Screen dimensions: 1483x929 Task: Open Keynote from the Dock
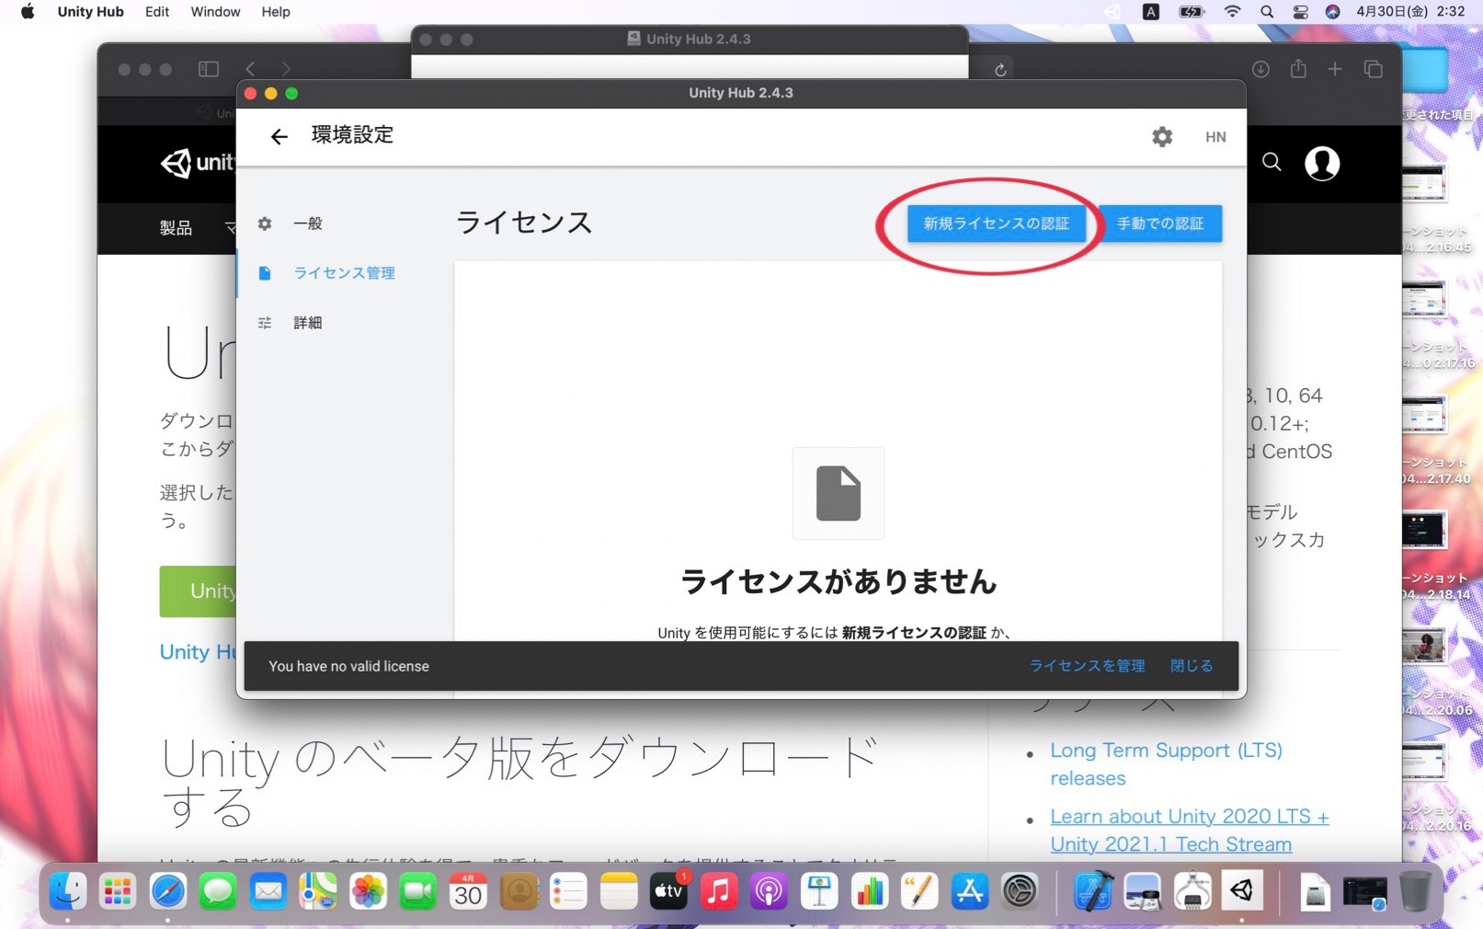point(819,891)
